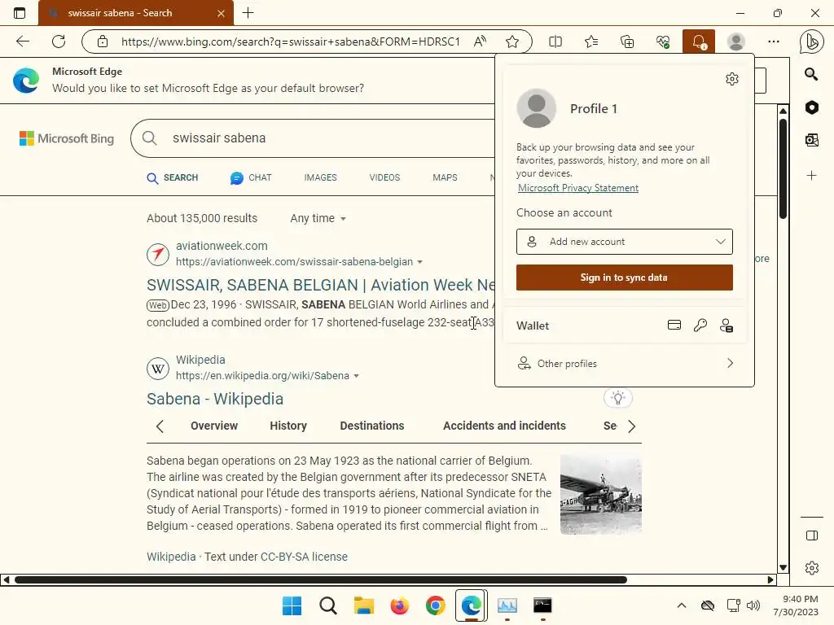Open Wallet personal info icon
This screenshot has width=834, height=625.
click(726, 326)
